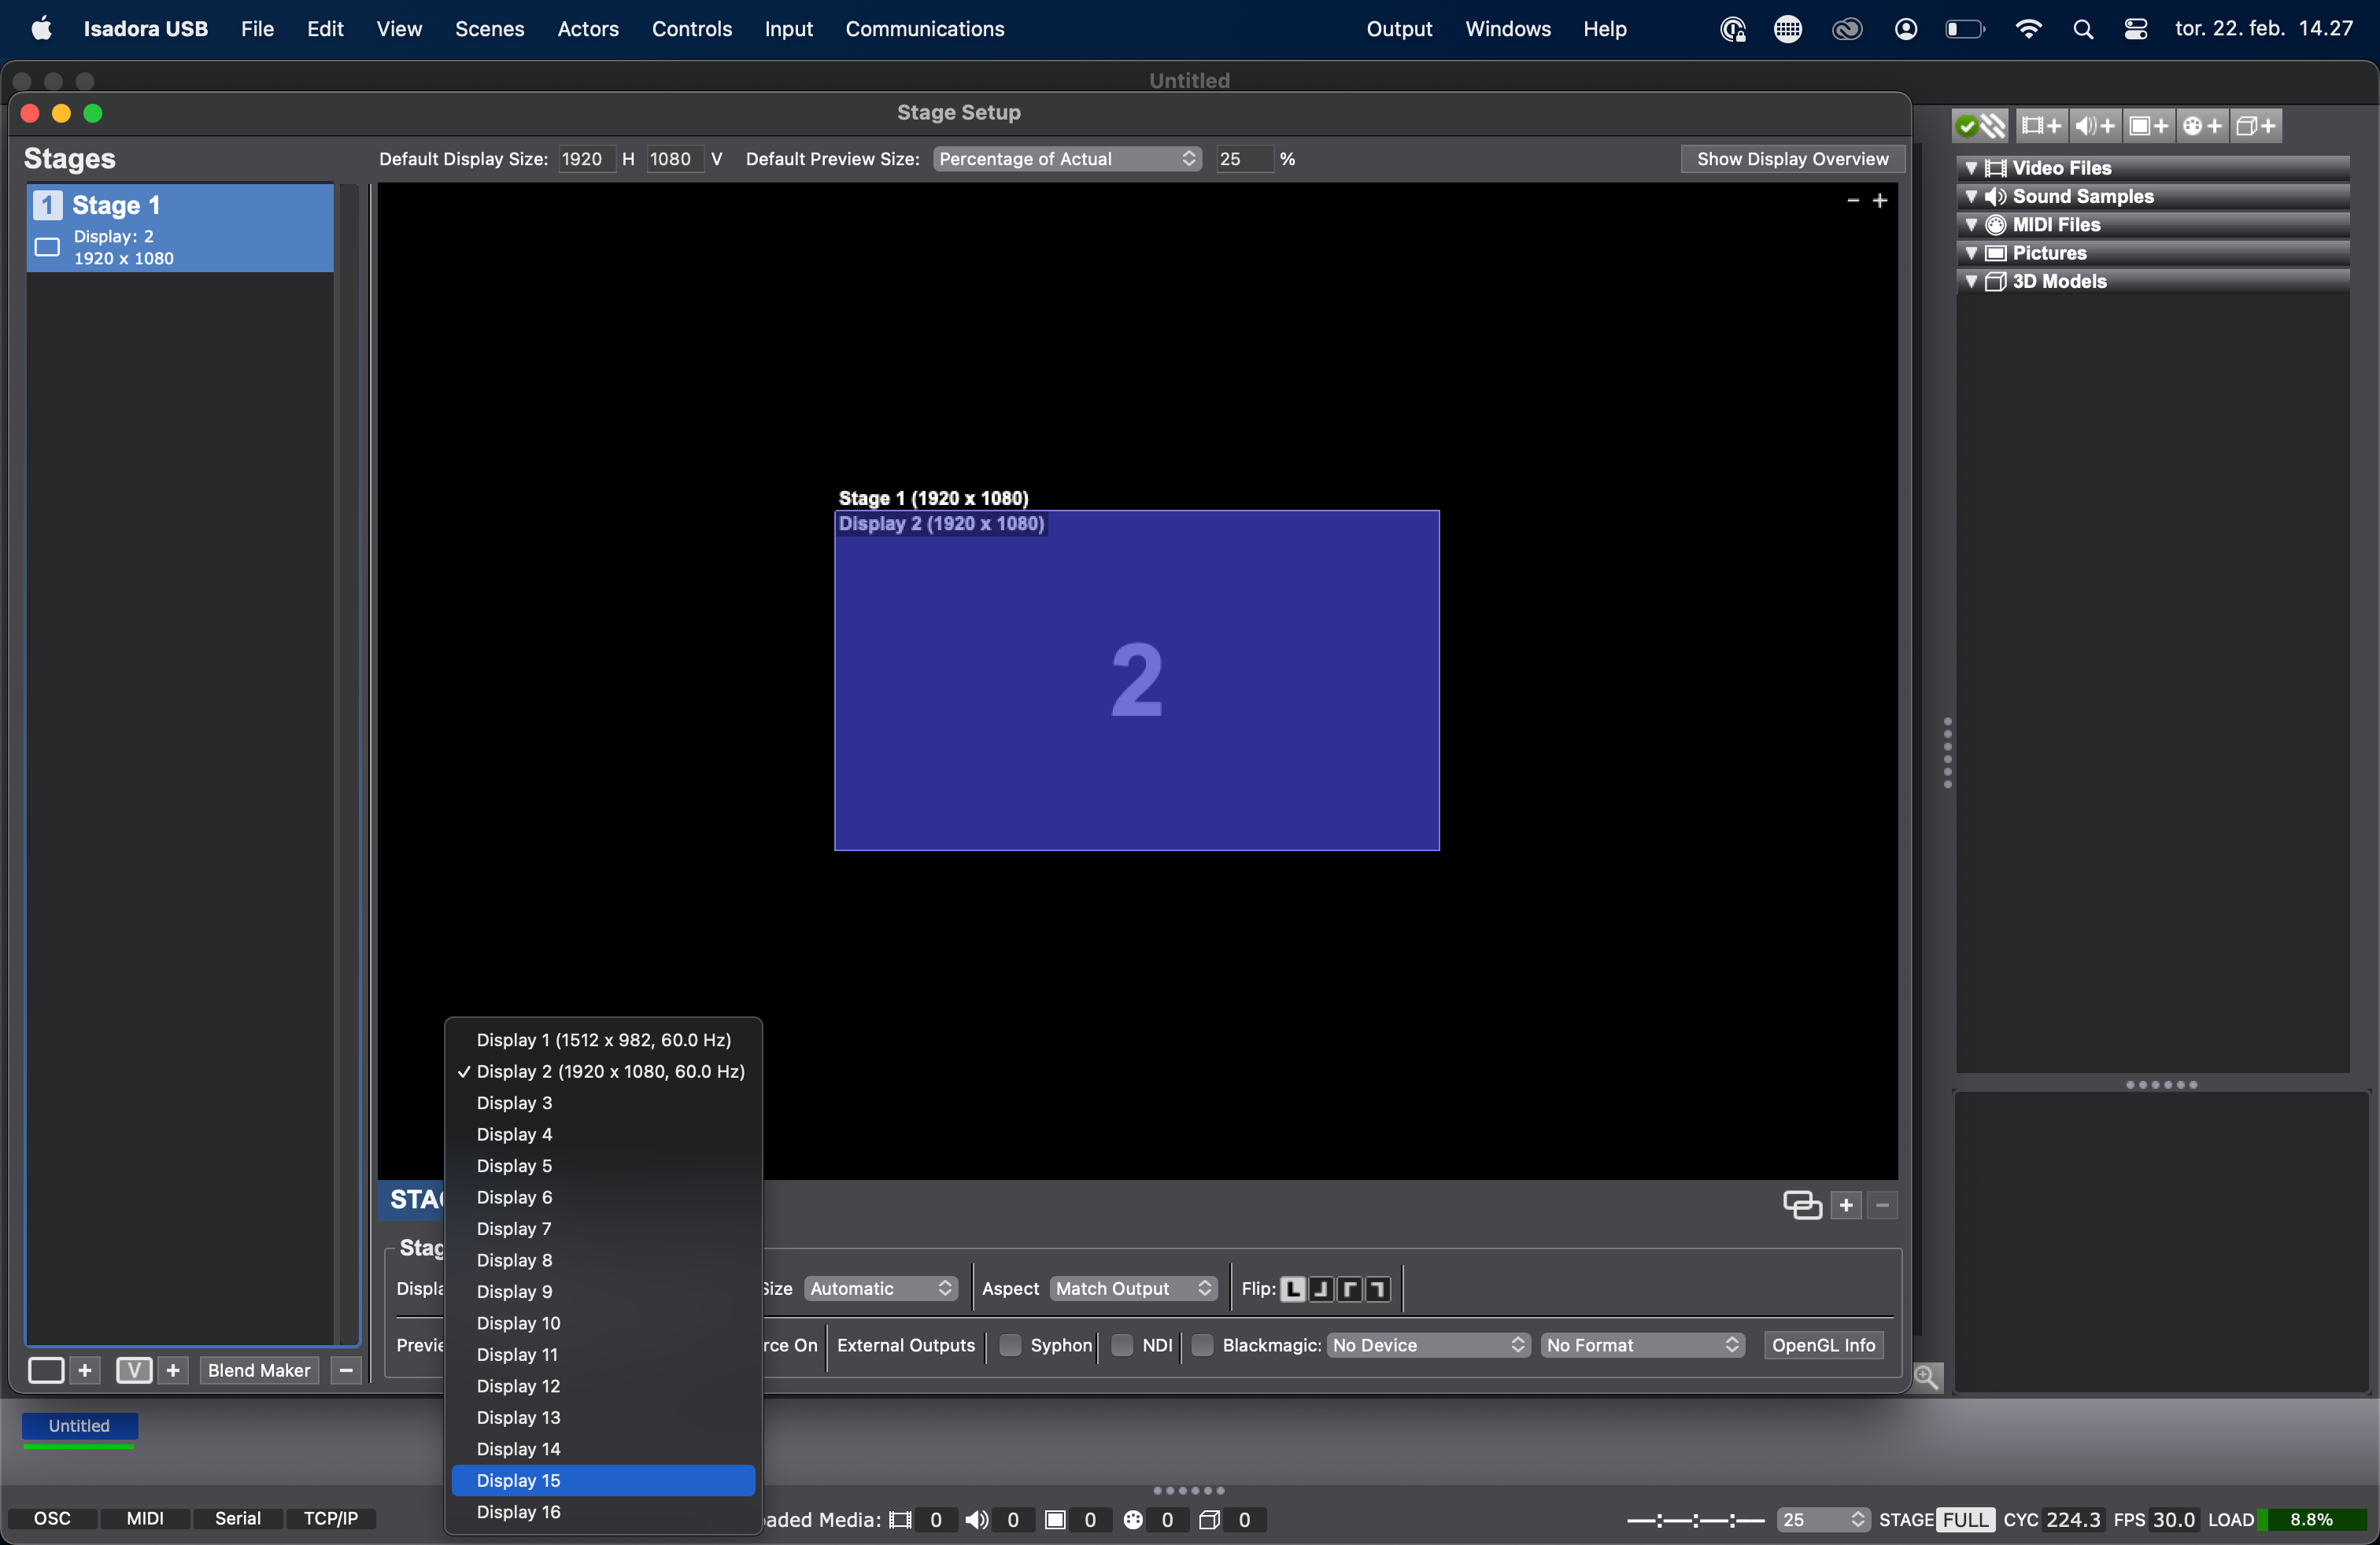2380x1545 pixels.
Task: Remove a display using the stage bar minus
Action: 1882,1205
